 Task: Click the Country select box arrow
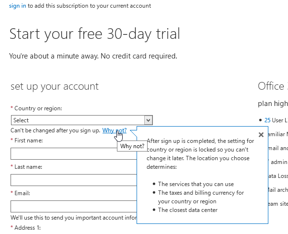coord(148,120)
